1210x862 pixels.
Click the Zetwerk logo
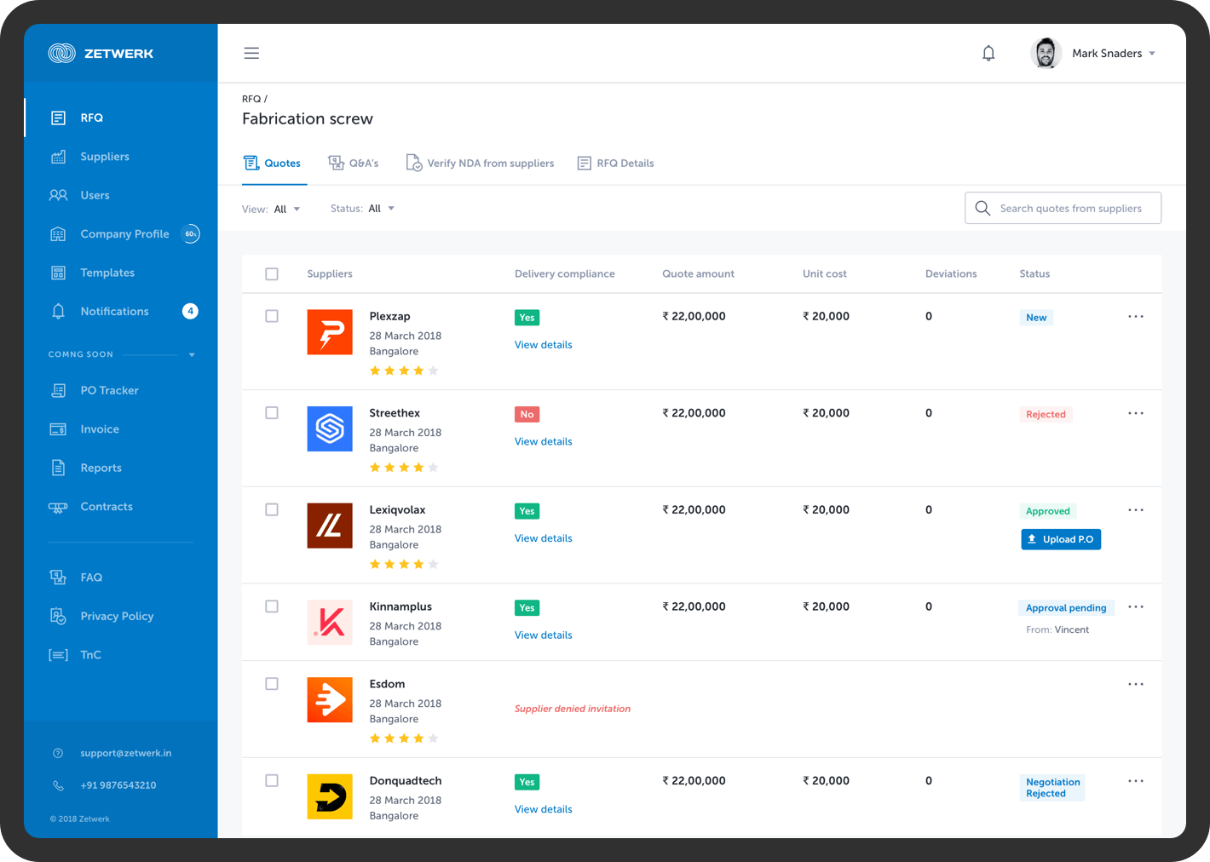point(101,53)
